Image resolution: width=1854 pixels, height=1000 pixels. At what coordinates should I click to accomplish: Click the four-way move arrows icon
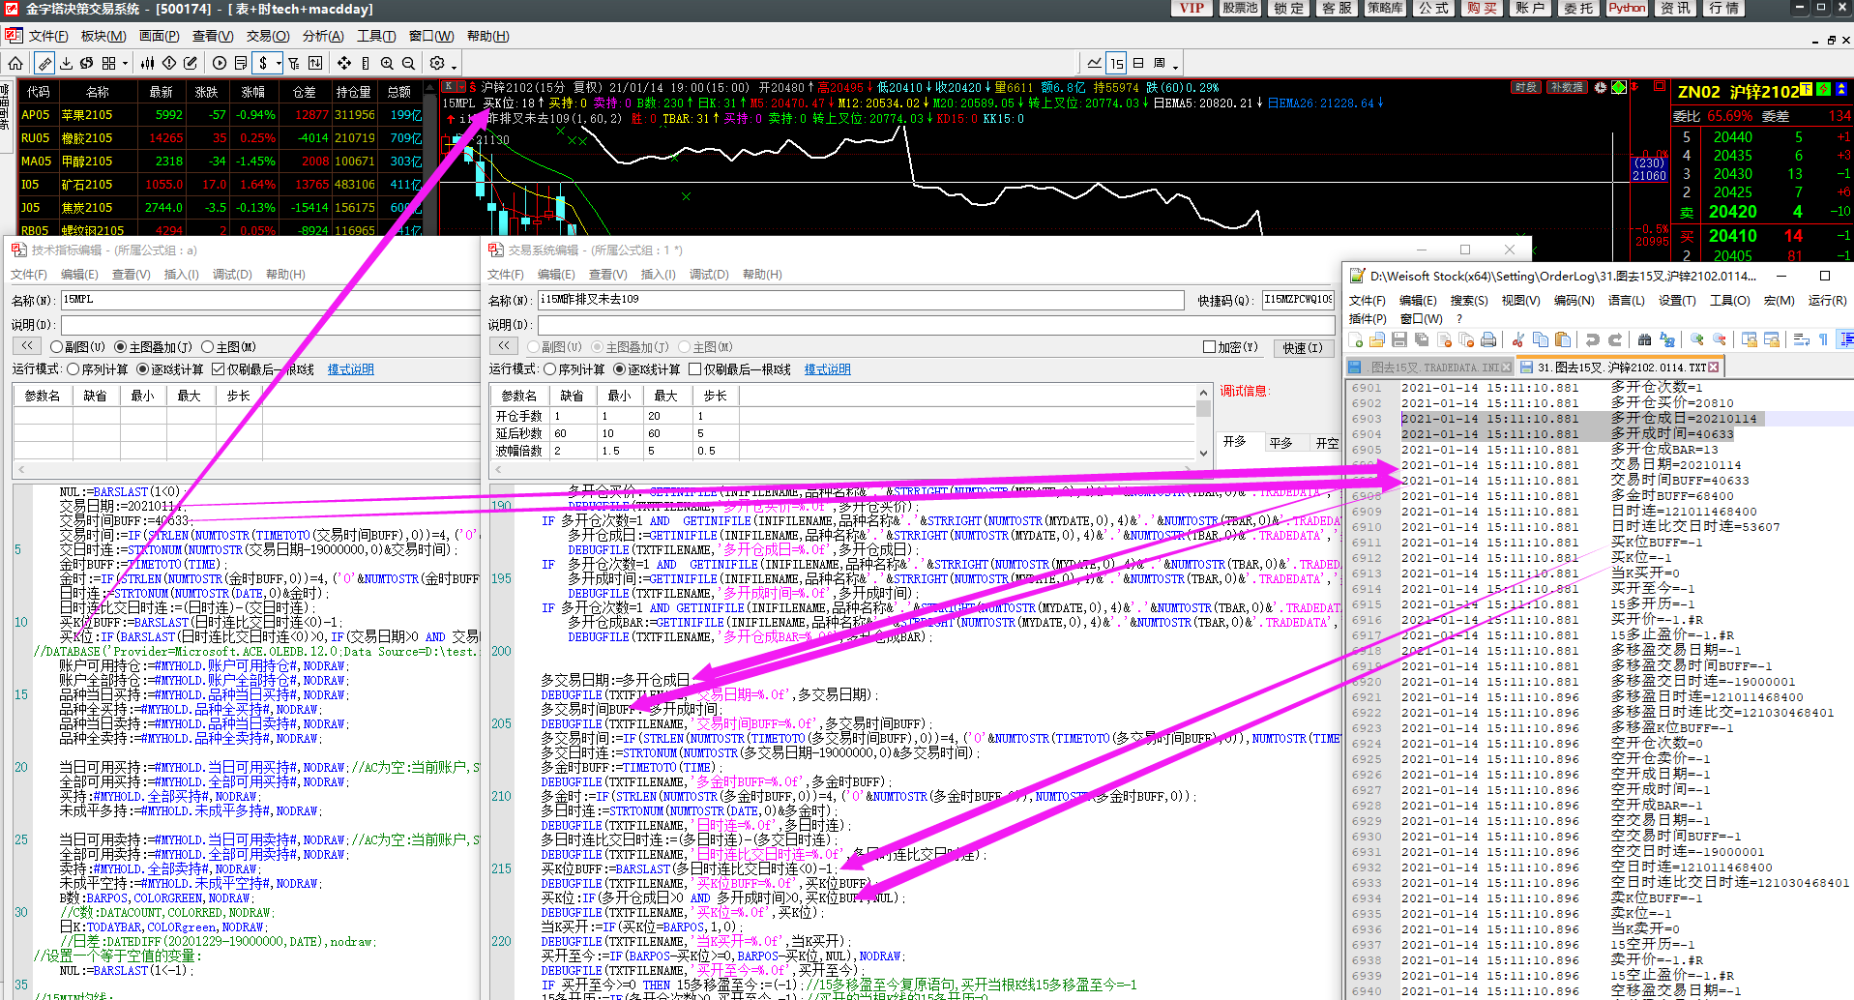coord(344,63)
